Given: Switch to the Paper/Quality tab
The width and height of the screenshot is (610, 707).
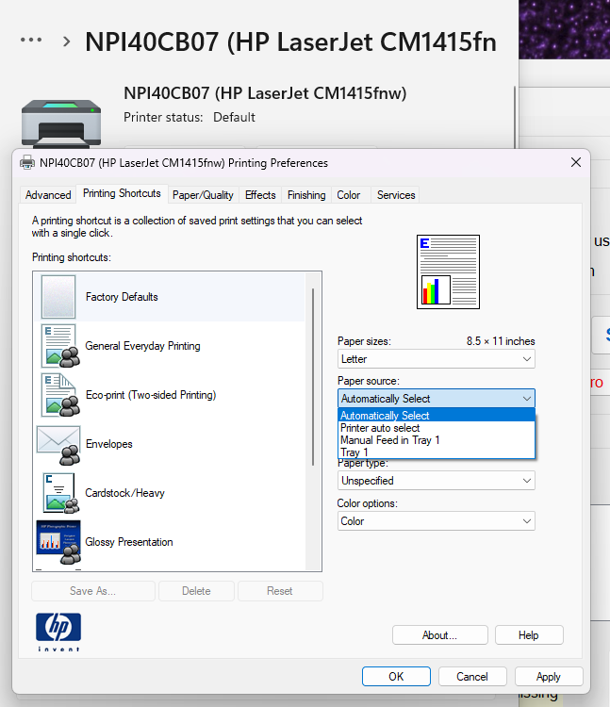Looking at the screenshot, I should (x=203, y=195).
